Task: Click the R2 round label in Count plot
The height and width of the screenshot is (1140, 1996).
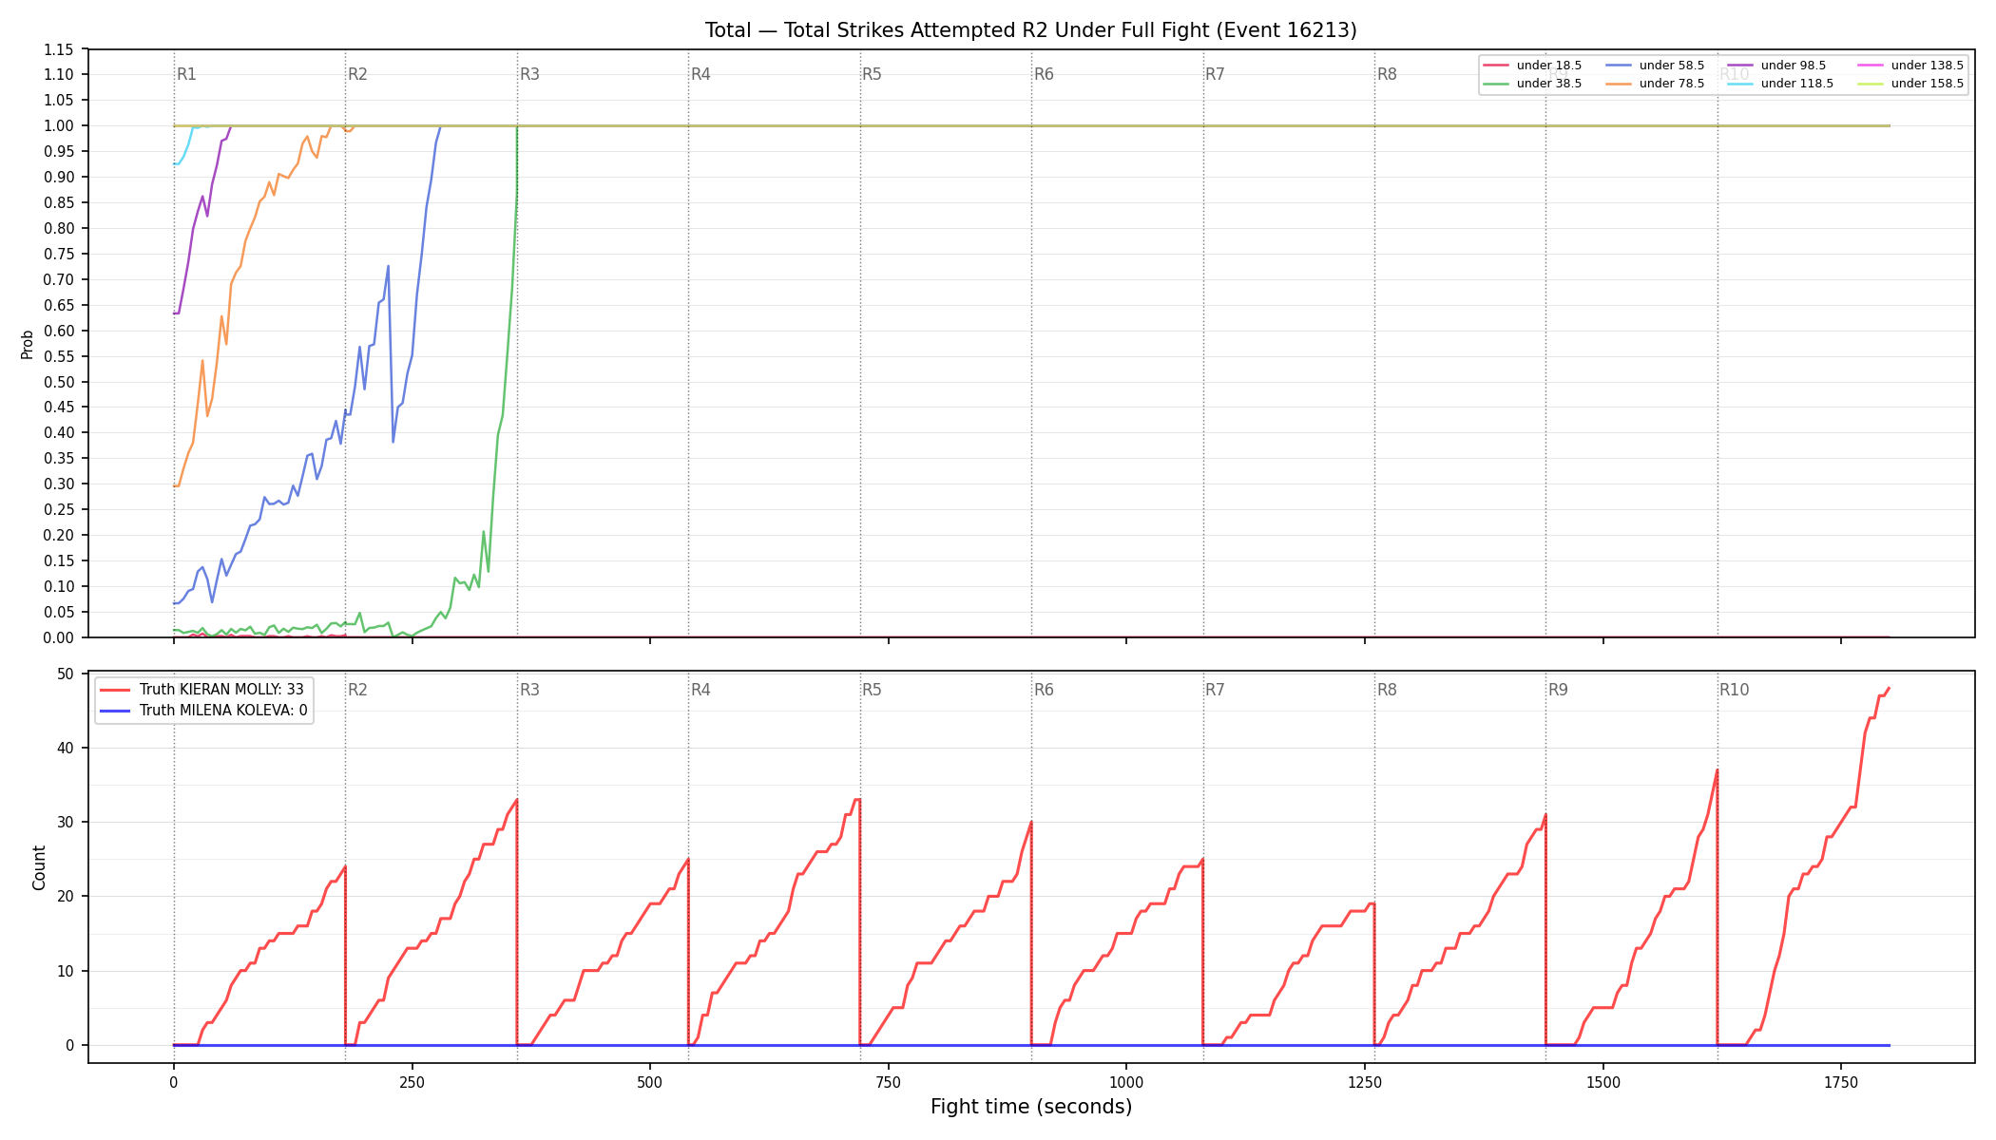Action: (x=357, y=690)
